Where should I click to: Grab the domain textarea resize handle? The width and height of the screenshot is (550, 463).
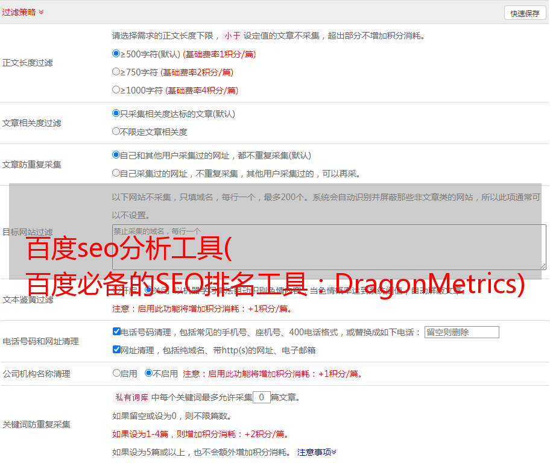tap(543, 266)
